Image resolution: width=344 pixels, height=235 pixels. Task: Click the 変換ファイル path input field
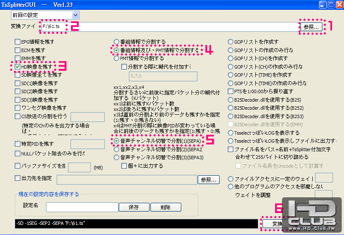170,27
